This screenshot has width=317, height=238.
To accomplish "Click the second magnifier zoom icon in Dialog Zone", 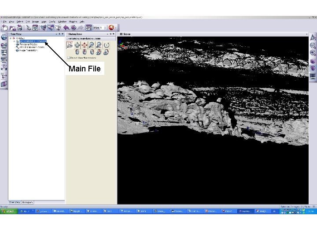I will coord(99,45).
